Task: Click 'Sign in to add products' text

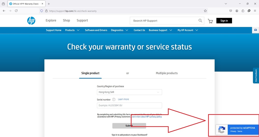Action: point(129,135)
